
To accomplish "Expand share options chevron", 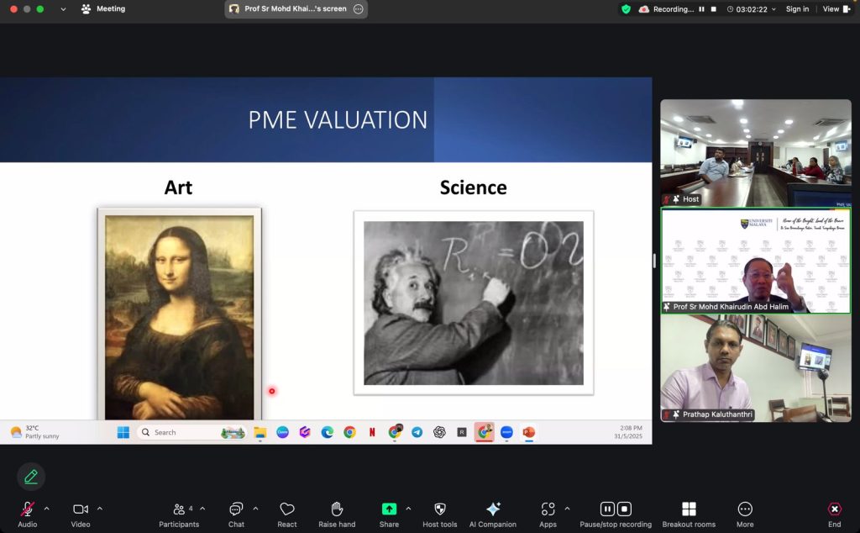I will [408, 509].
